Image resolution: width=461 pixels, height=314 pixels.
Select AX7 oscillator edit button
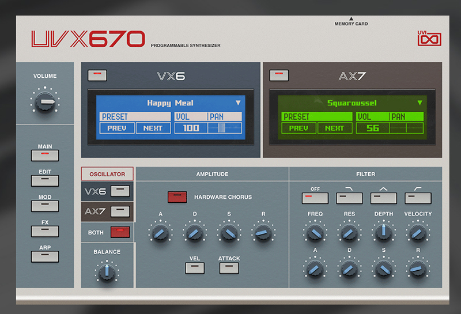pos(120,211)
